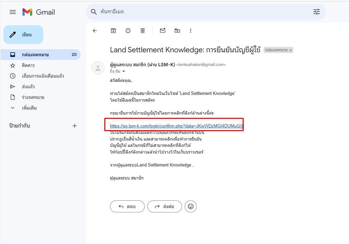Expand the เพิ่มเติม sidebar section
Screen dimensions: 349x244
coord(29,108)
